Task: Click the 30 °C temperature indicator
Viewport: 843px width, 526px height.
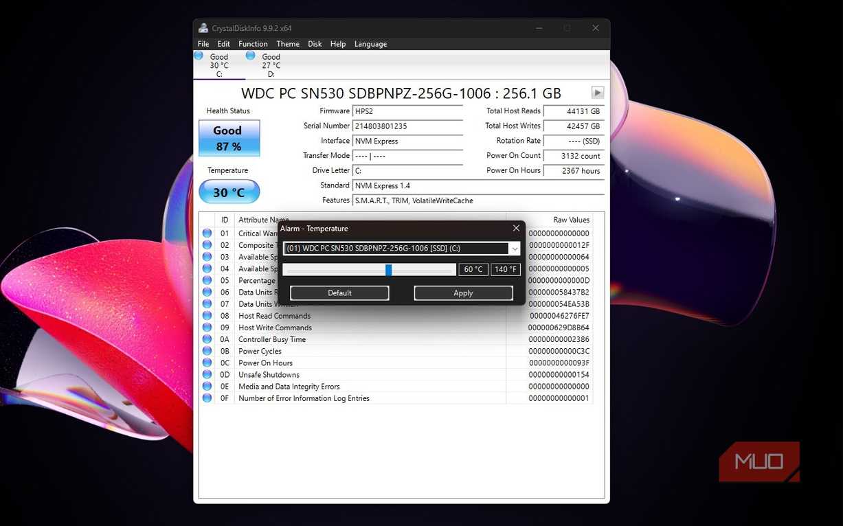Action: click(x=229, y=192)
